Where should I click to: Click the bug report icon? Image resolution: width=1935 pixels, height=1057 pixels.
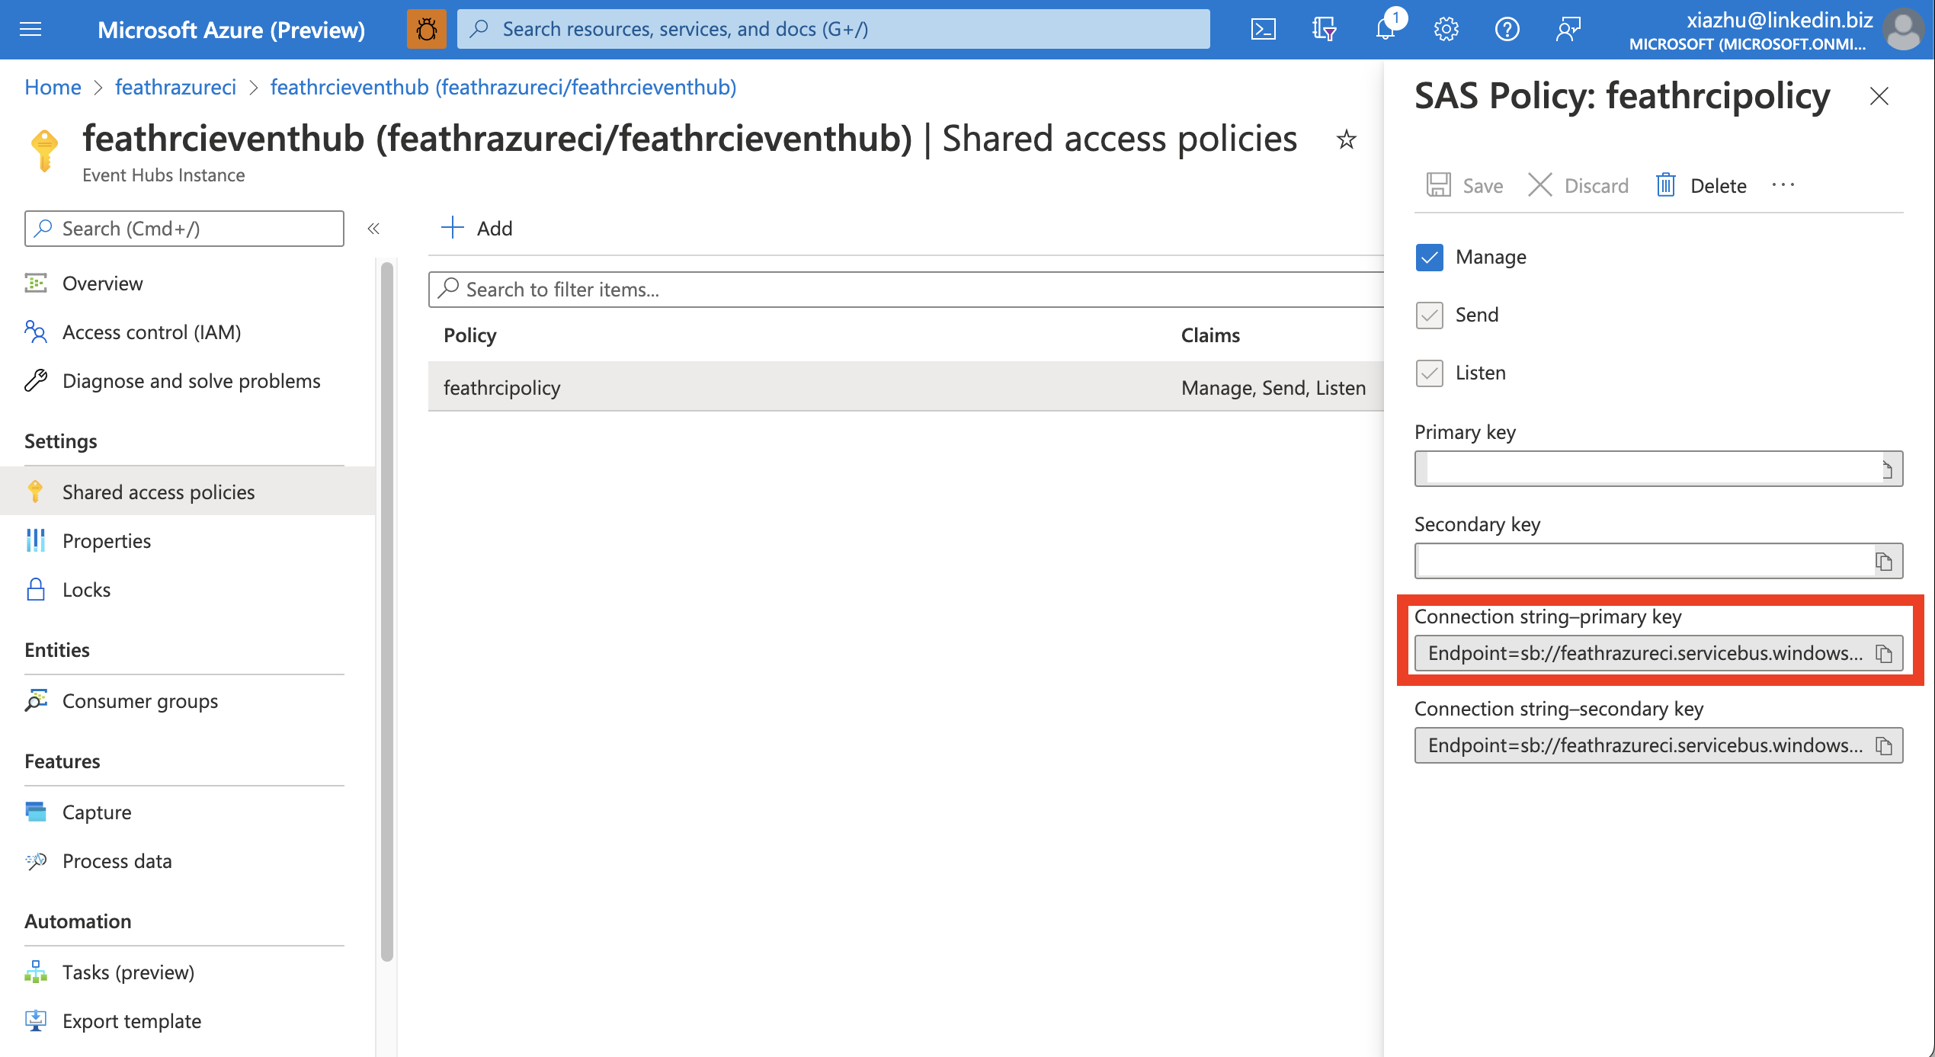point(427,29)
